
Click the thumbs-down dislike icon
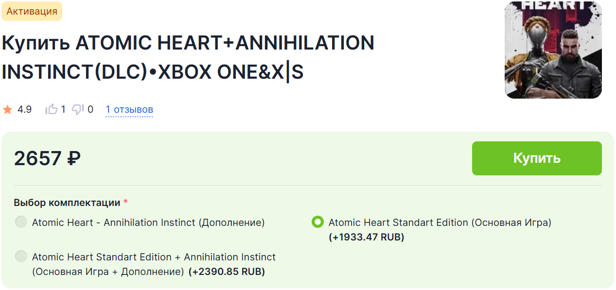tap(78, 110)
